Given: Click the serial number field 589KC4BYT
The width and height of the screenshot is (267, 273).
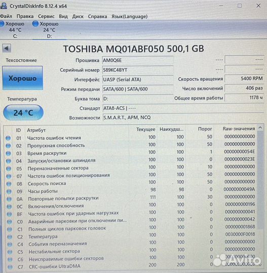Looking at the screenshot, I should pyautogui.click(x=138, y=70).
